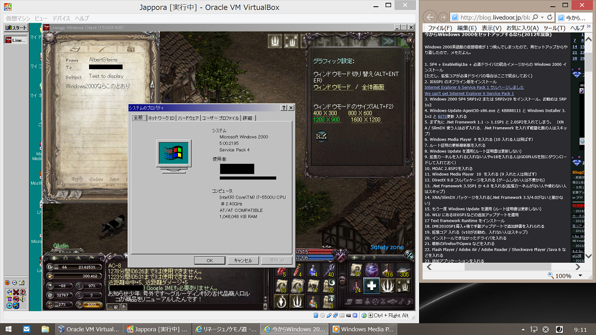
Task: Select hotbar page 3
Action: (373, 257)
